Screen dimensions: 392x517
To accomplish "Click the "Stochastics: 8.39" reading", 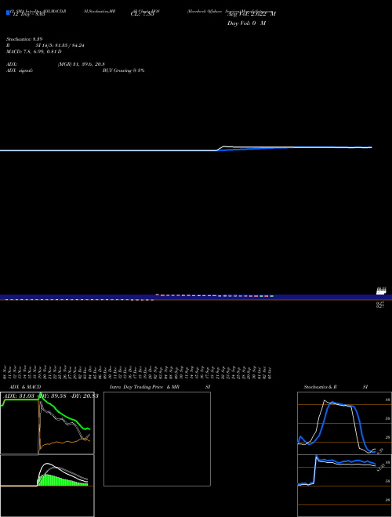I will pos(24,39).
